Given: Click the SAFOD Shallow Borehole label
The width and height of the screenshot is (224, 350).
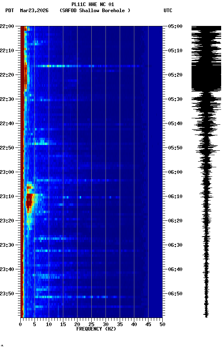Looking at the screenshot, I should tap(95, 11).
